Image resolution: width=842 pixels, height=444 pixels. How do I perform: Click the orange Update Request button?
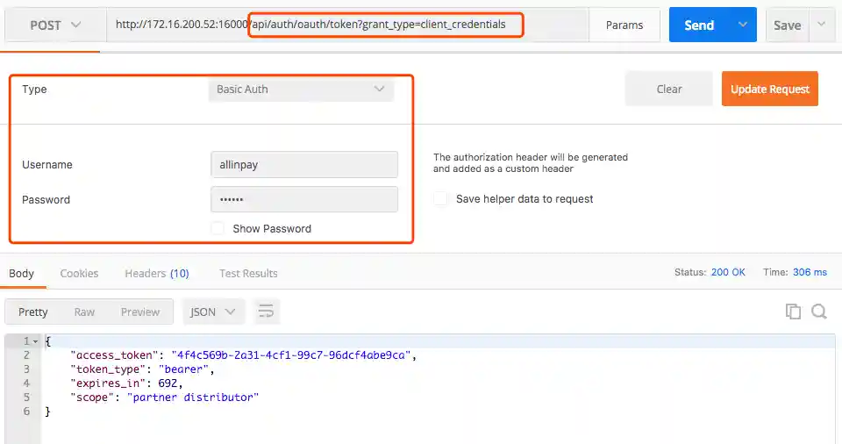pos(769,89)
